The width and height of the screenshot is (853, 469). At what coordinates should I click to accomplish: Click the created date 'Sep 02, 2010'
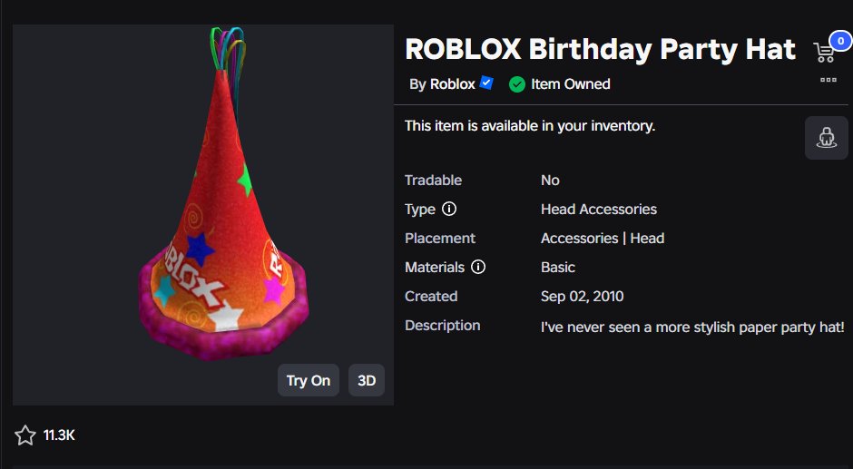[x=582, y=296]
